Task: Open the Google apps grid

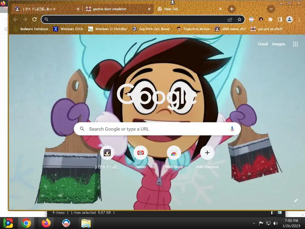Action: pos(295,44)
